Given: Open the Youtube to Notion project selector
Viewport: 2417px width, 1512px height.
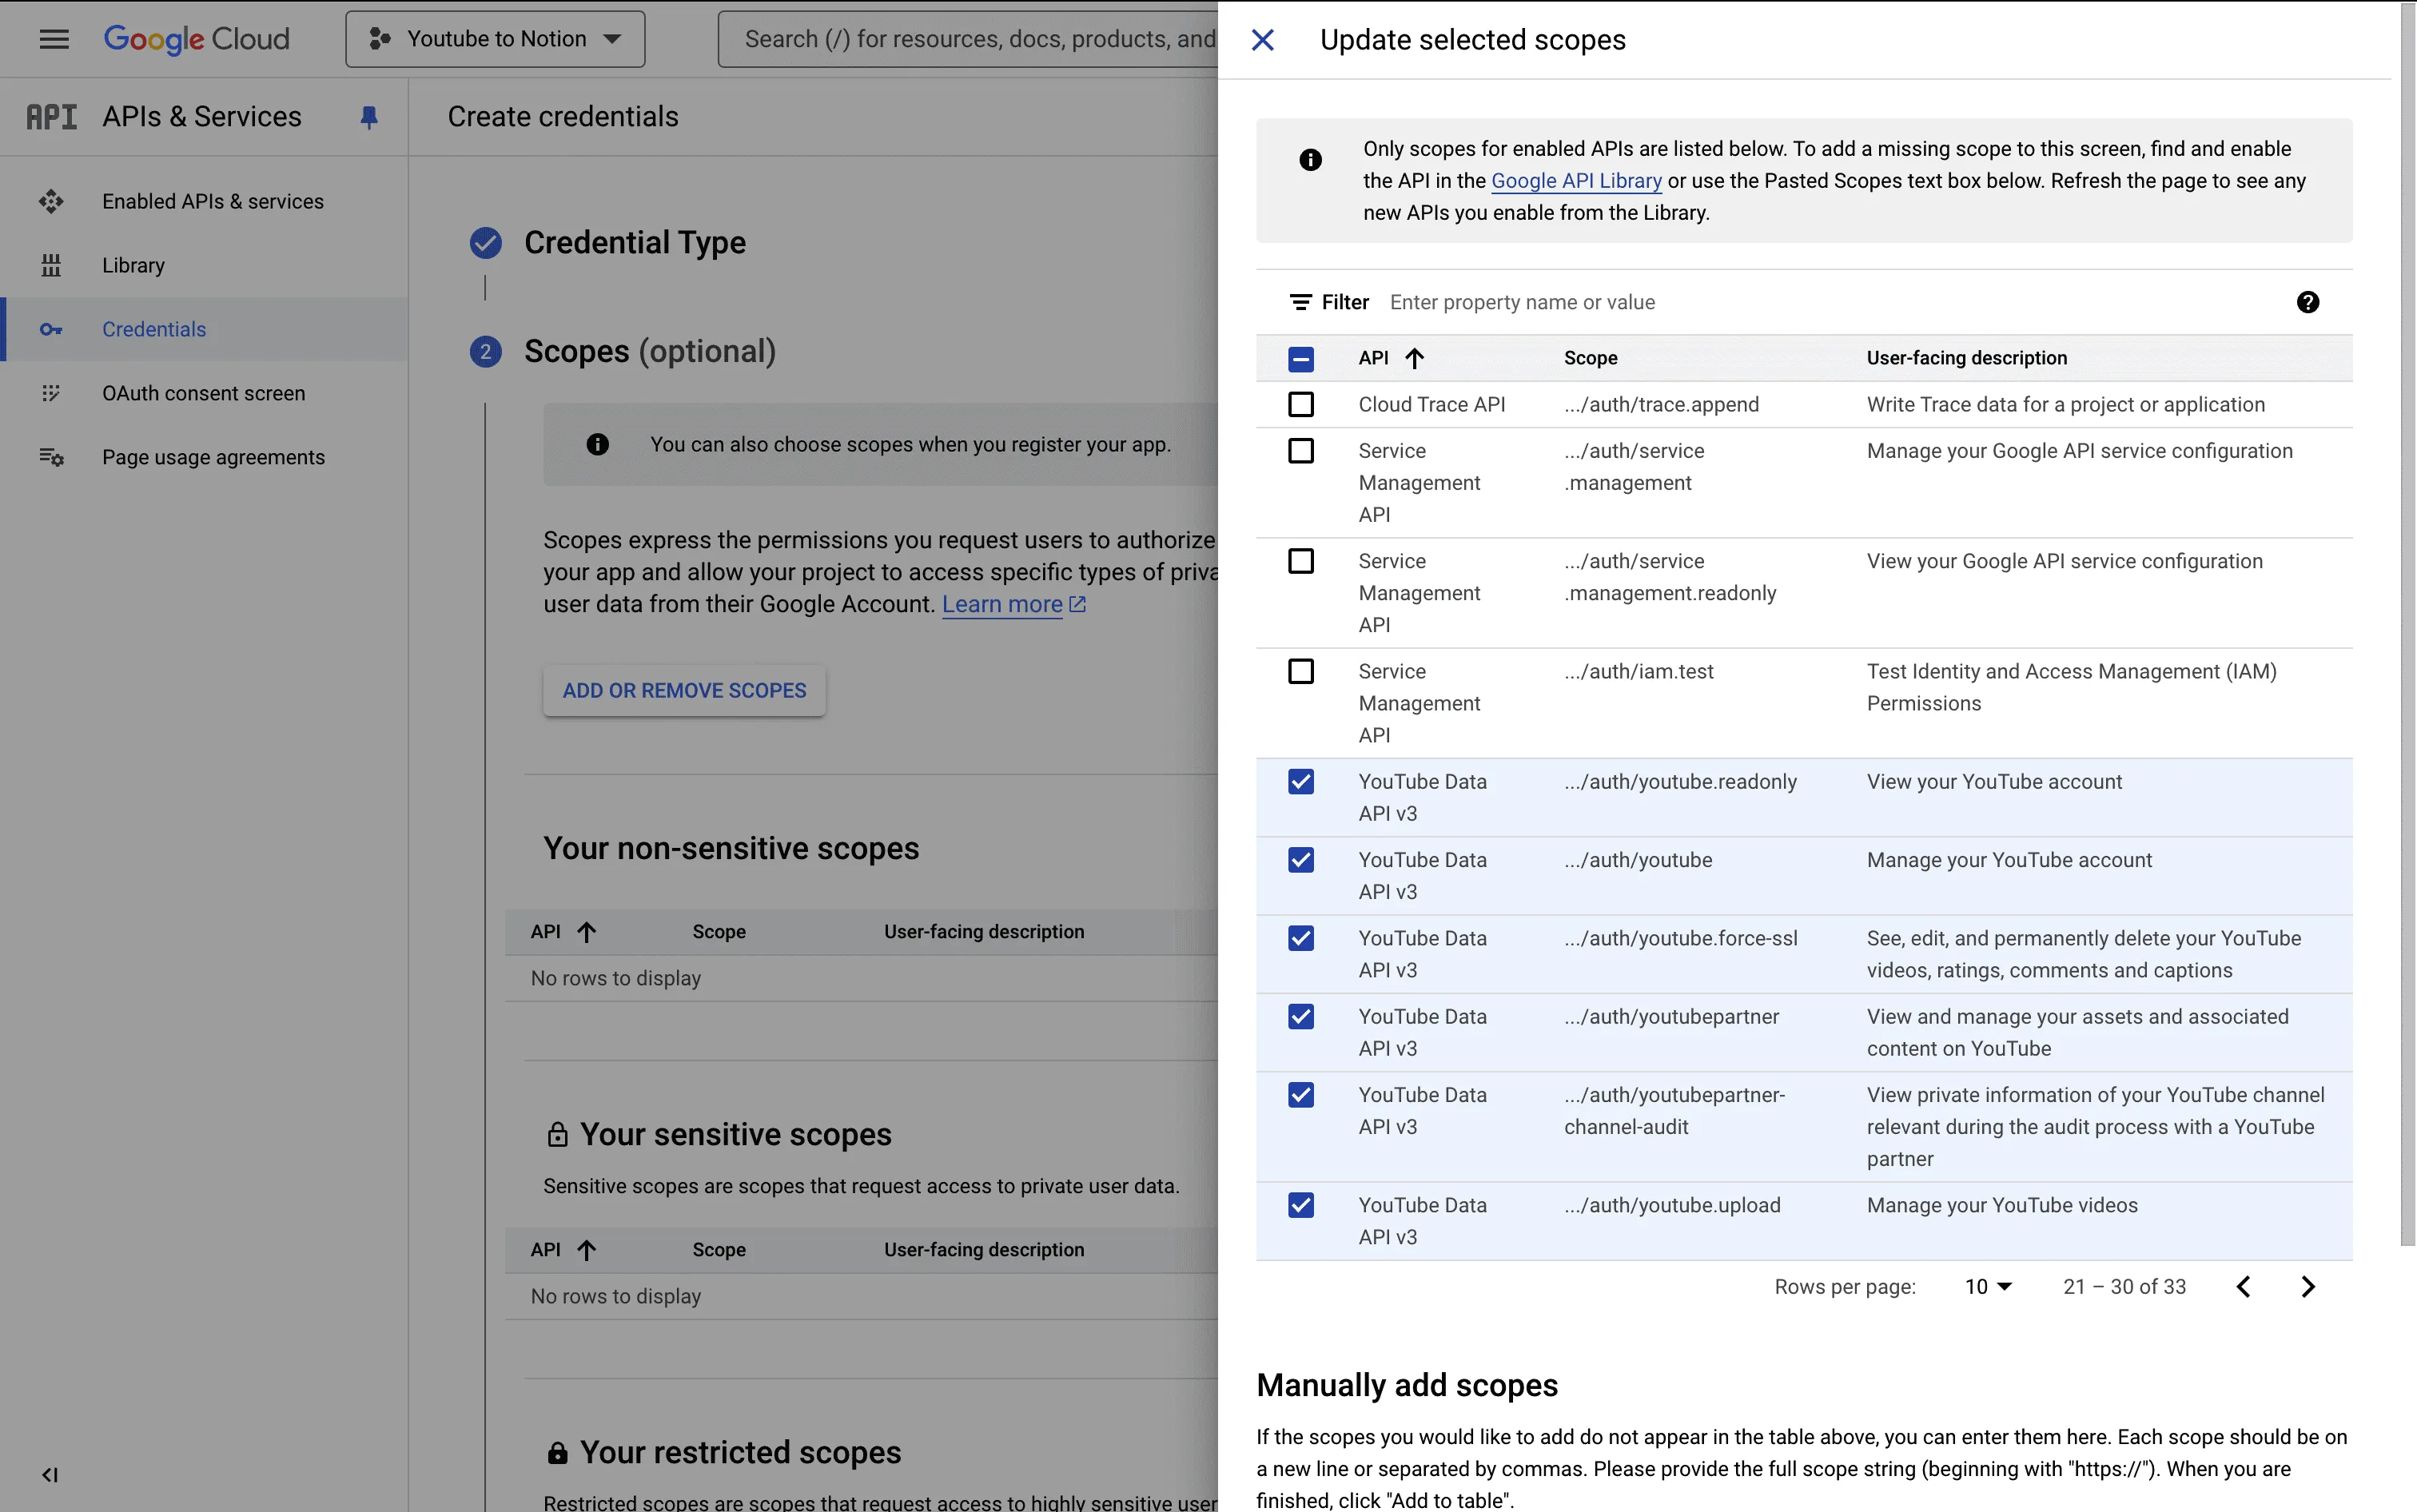Looking at the screenshot, I should [495, 39].
